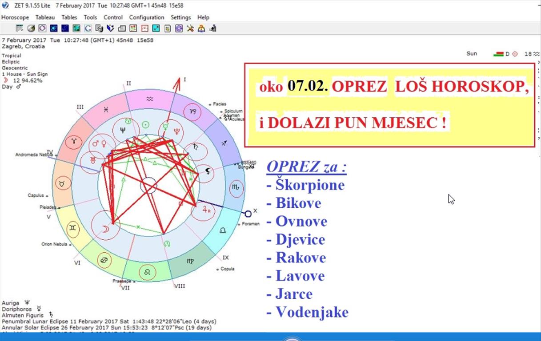Click the yellow notepad toolbar icon
Viewport: 541px width, 341px height.
tap(168, 28)
